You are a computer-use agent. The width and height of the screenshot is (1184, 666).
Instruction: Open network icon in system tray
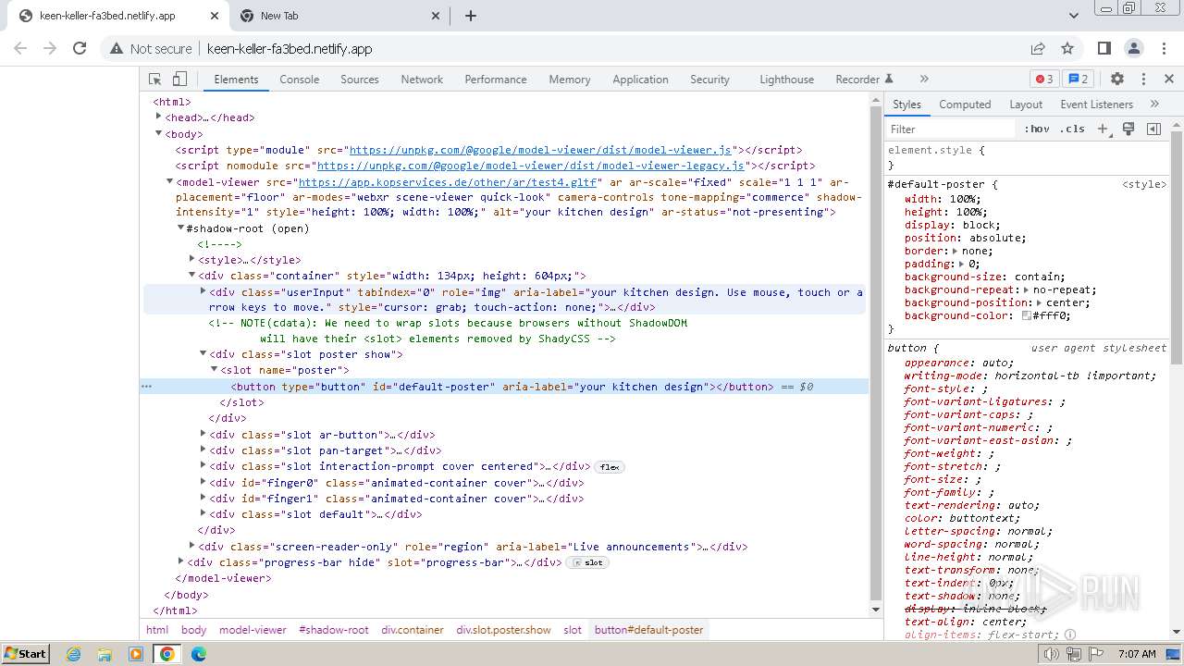coord(1073,654)
